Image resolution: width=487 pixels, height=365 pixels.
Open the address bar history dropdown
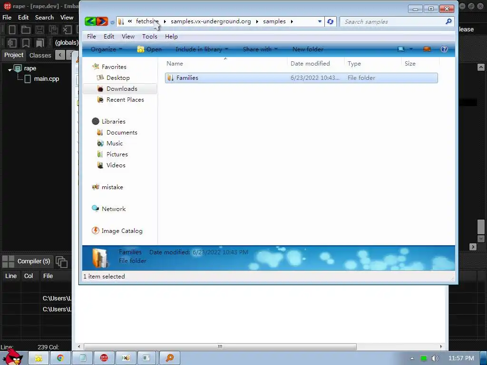(x=320, y=21)
